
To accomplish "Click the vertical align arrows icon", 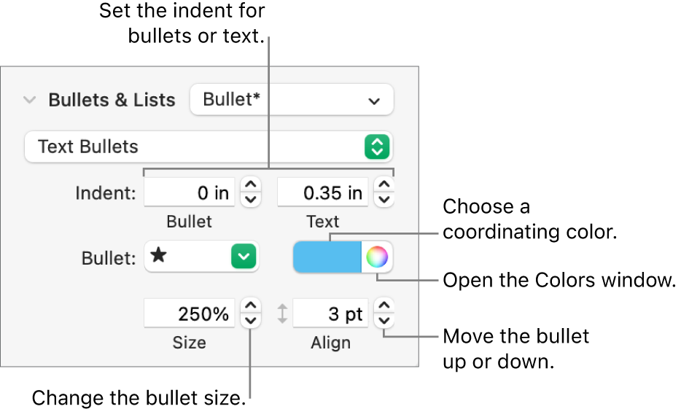I will pyautogui.click(x=283, y=314).
